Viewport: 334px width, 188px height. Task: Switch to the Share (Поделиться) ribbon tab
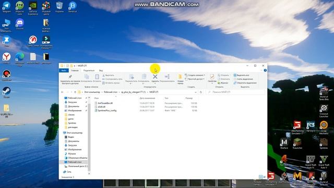tap(89, 70)
